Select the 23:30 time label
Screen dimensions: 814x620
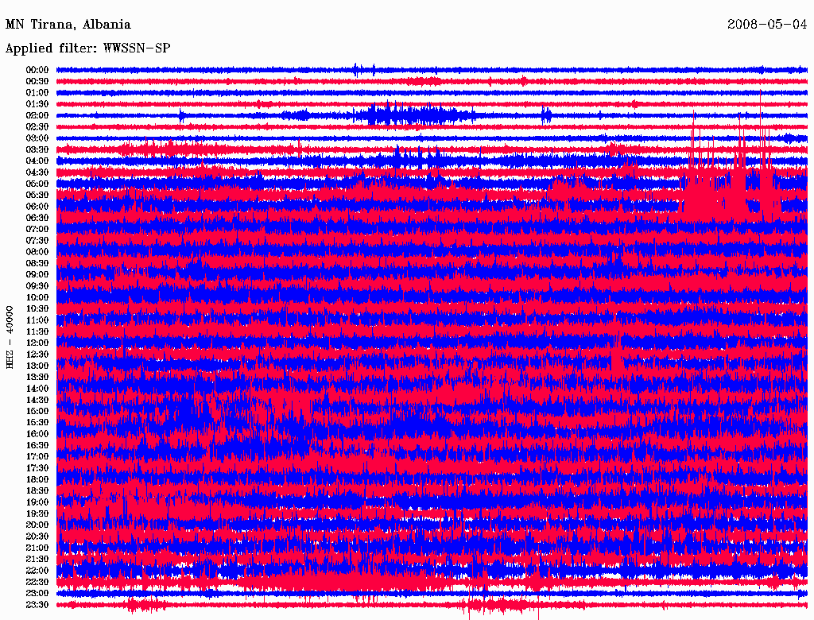pos(37,605)
